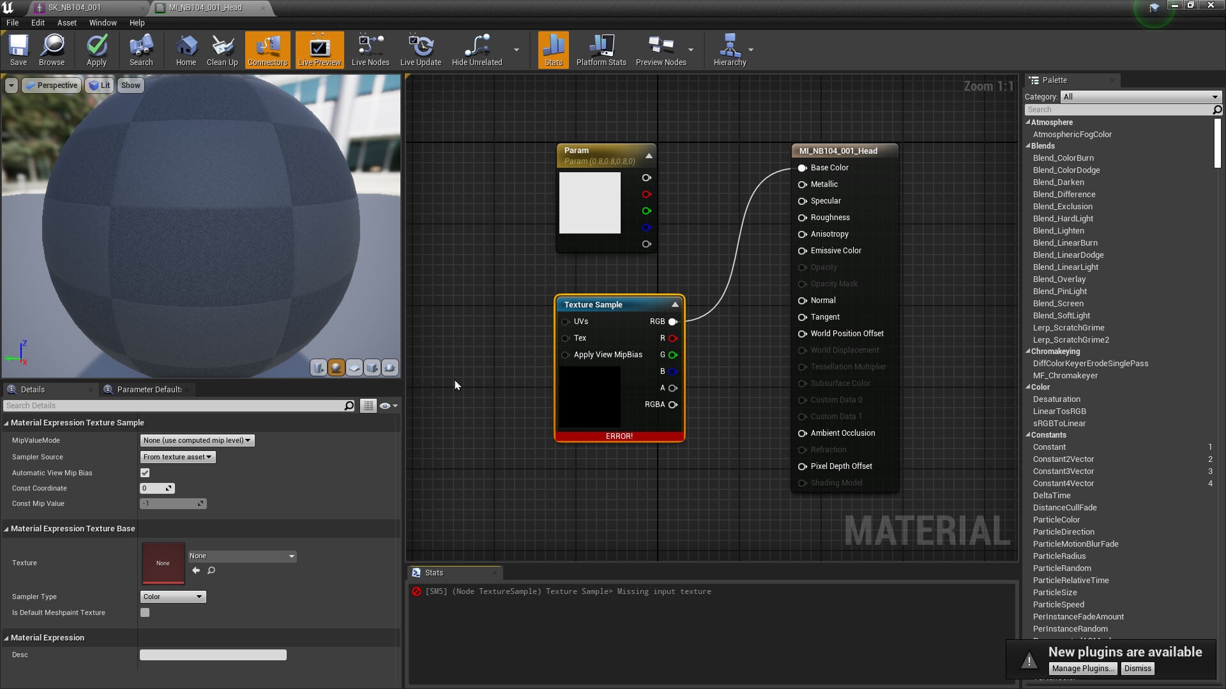1226x689 pixels.
Task: Click the Manage Plugins button
Action: pos(1083,668)
